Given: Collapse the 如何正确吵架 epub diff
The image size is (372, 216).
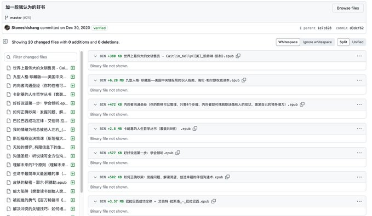Looking at the screenshot, I should [95, 177].
